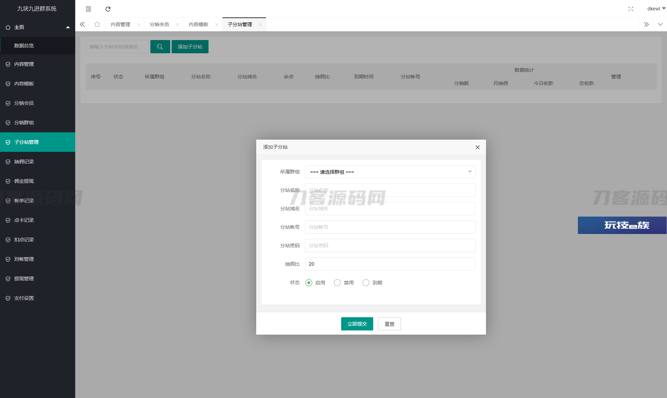Open 分销群组 in the sidebar
The height and width of the screenshot is (398, 667).
point(38,123)
